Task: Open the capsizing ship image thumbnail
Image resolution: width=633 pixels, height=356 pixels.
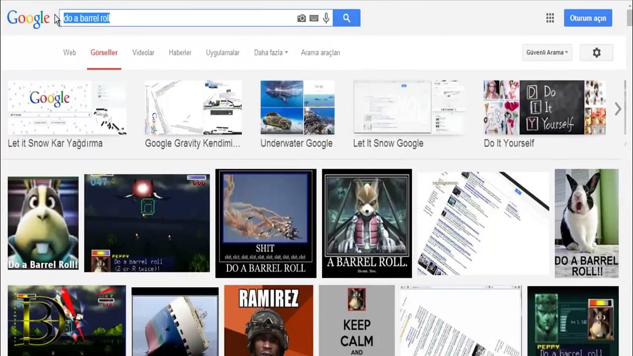Action: click(175, 321)
